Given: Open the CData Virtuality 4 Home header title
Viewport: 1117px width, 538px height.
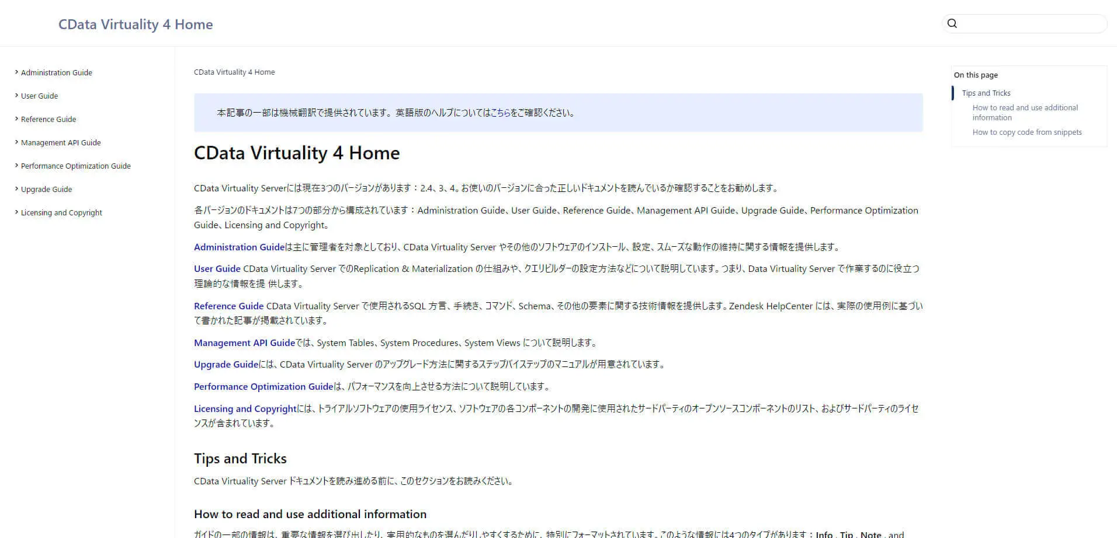Looking at the screenshot, I should coord(136,25).
